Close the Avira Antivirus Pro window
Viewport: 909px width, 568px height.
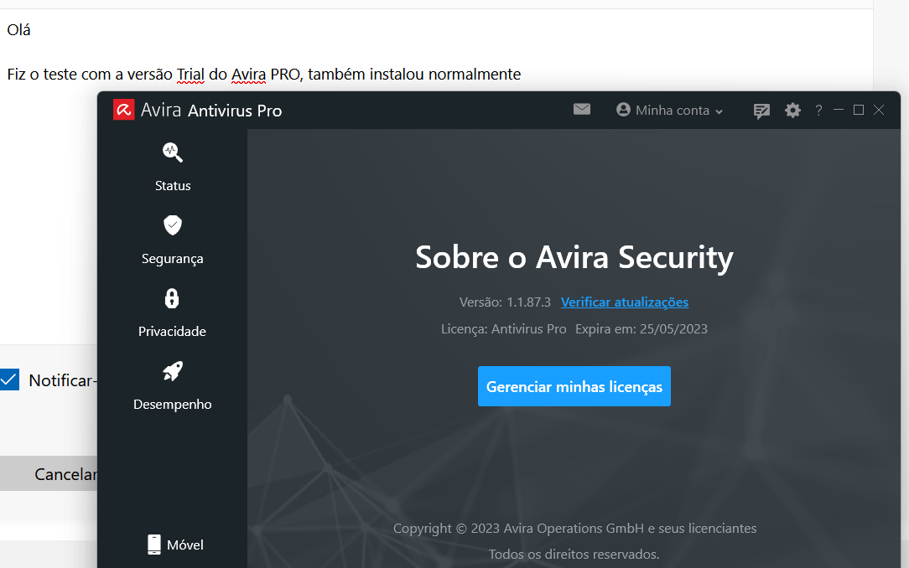[x=879, y=110]
